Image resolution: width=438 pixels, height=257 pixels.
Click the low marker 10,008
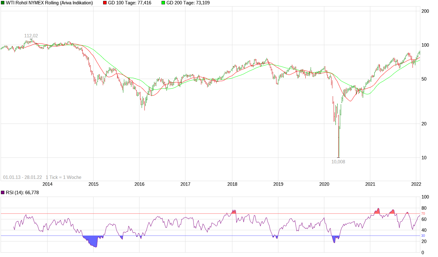pos(338,162)
